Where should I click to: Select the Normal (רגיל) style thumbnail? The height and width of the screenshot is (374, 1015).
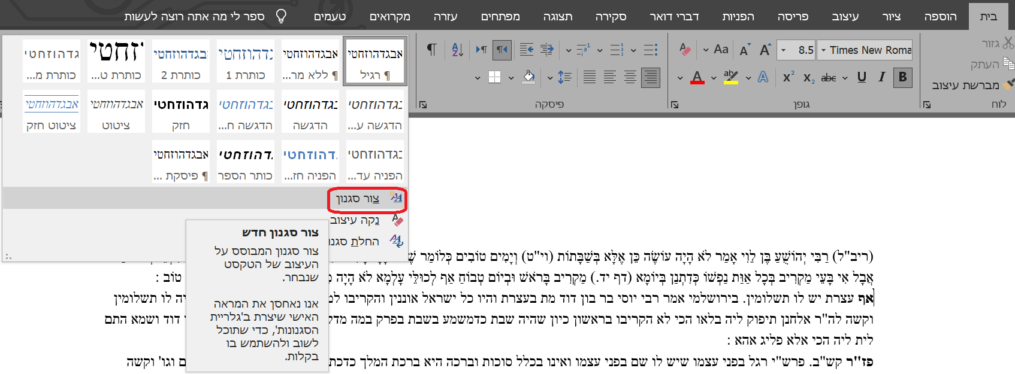pos(374,61)
